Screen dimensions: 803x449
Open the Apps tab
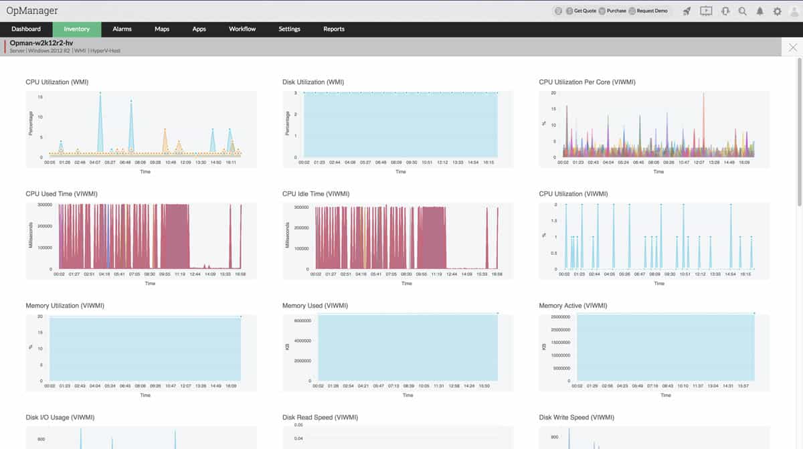click(x=199, y=29)
